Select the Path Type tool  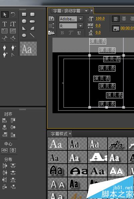5,38
